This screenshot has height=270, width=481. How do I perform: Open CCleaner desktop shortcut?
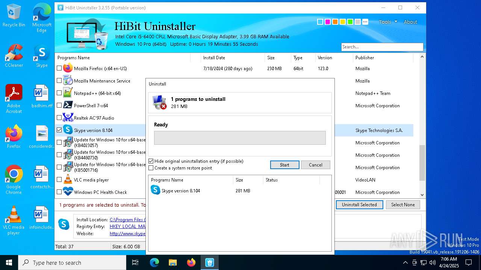point(14,56)
